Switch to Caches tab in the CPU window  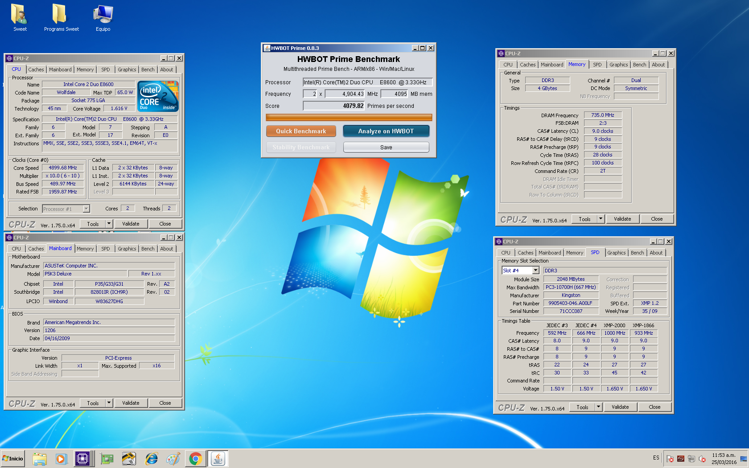tap(36, 70)
